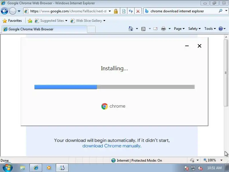Click the Home icon in command bar
This screenshot has height=172, width=229.
(131, 29)
